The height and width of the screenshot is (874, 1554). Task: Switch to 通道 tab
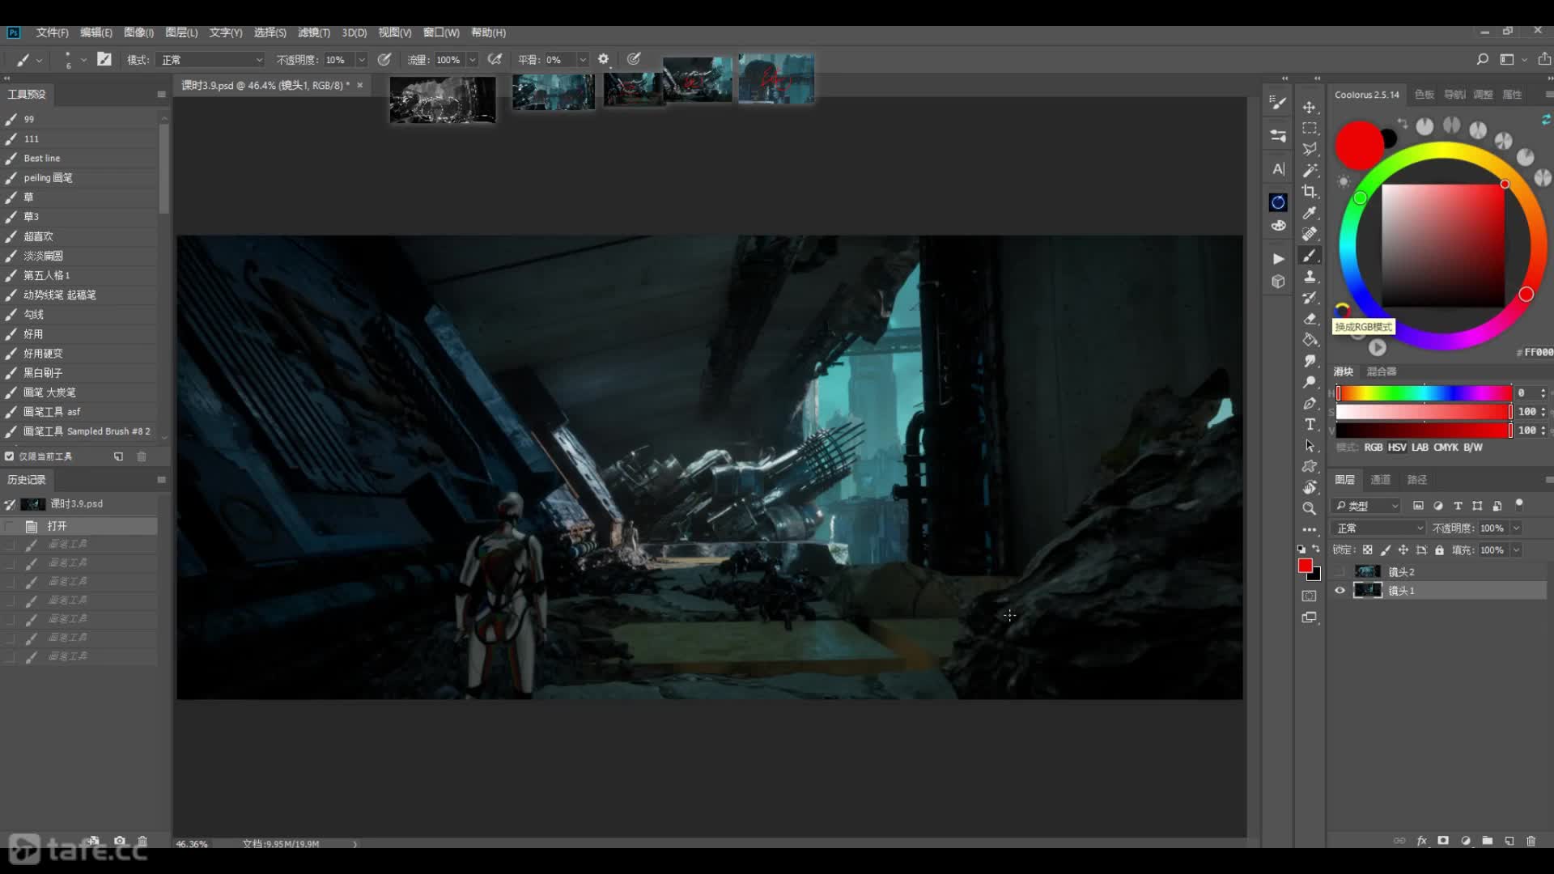tap(1381, 480)
